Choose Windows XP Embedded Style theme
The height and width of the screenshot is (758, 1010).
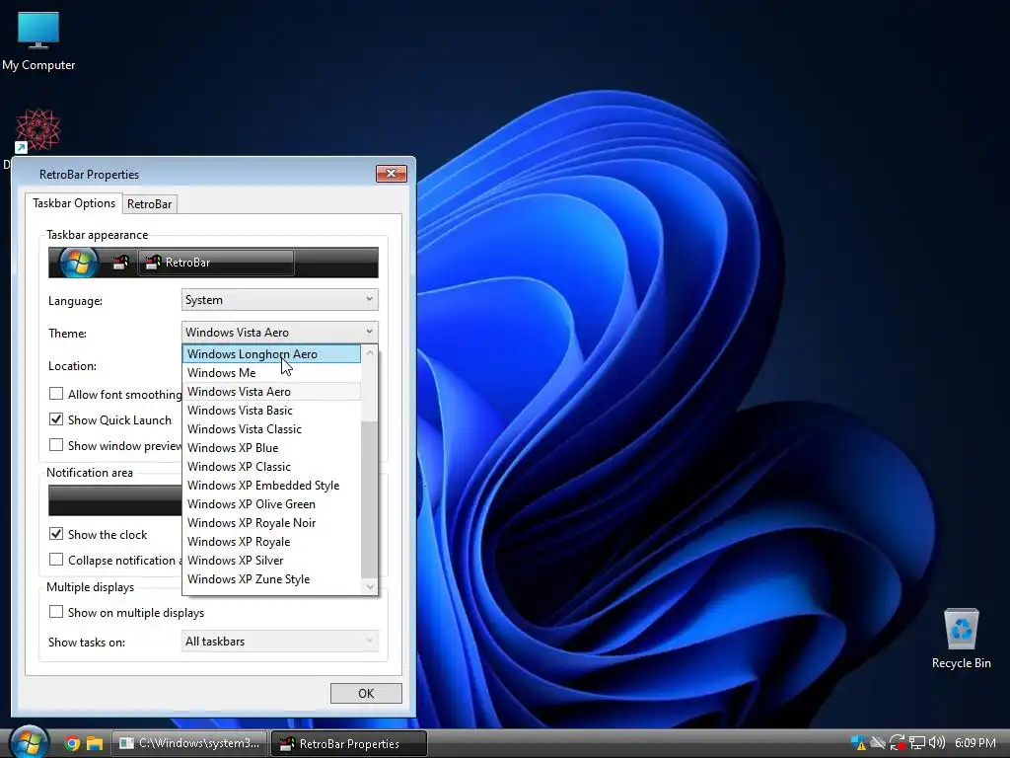pyautogui.click(x=272, y=485)
